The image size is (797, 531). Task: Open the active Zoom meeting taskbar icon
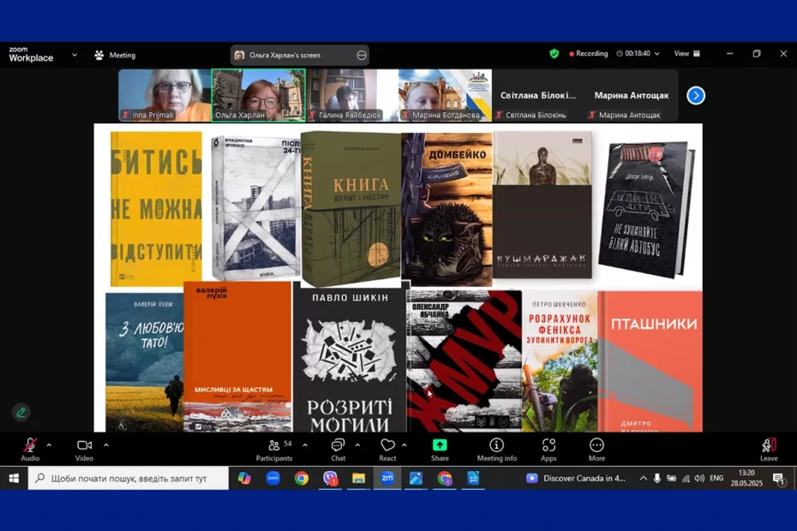pos(387,478)
